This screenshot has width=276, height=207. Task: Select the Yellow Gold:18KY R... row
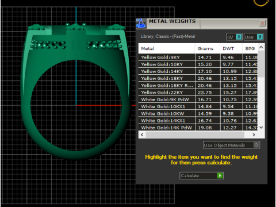(198, 86)
